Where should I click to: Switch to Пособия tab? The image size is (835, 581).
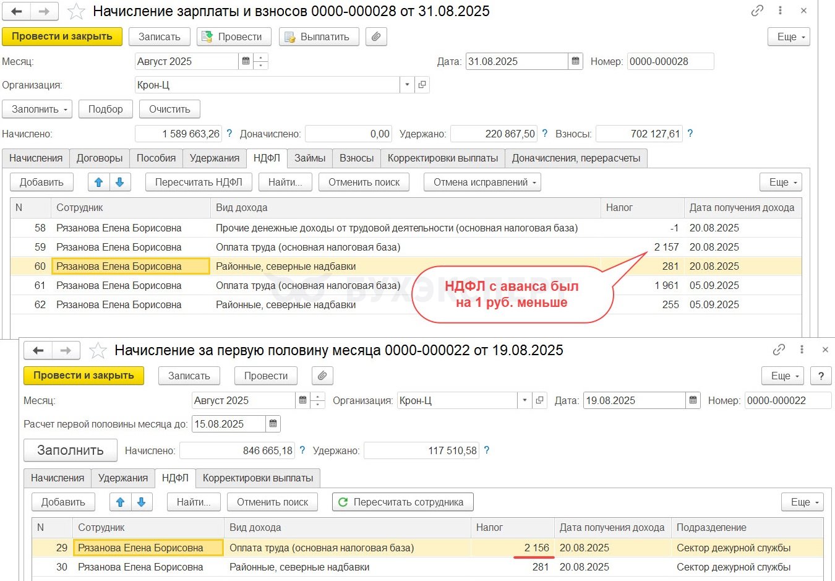[156, 158]
